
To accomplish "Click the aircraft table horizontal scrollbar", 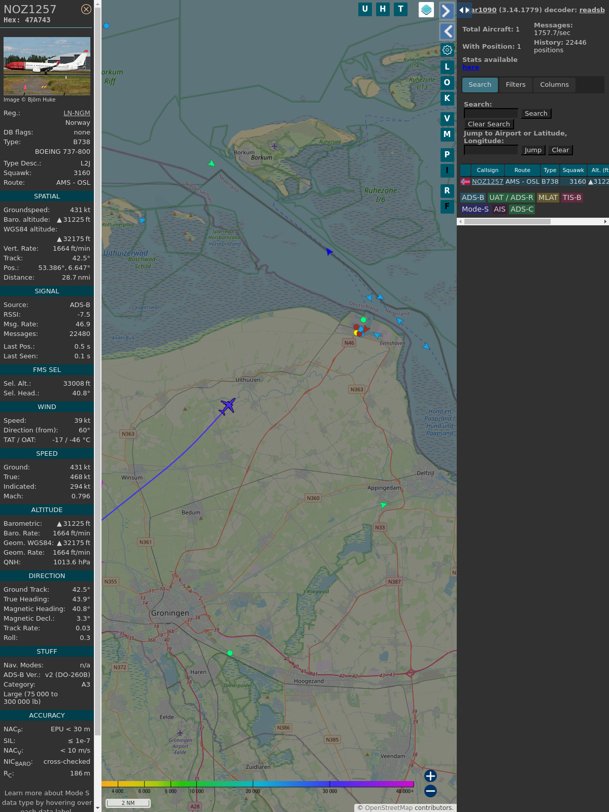I will tap(507, 222).
